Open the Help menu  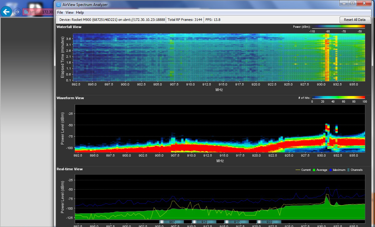pos(80,12)
